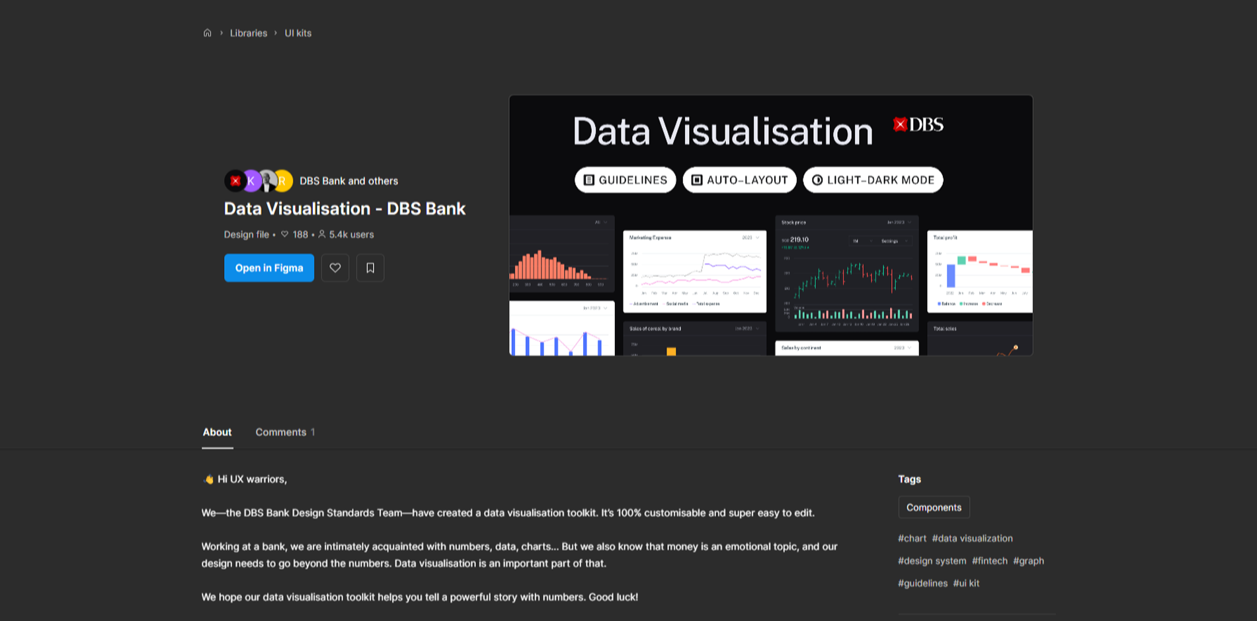1257x621 pixels.
Task: Open the #fintech tag
Action: click(x=989, y=561)
